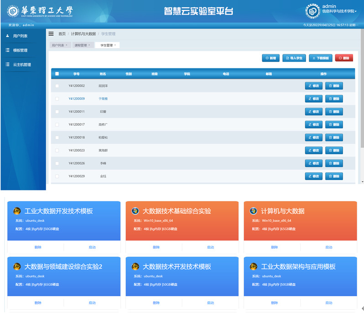This screenshot has width=364, height=314.
Task: Click the Linux icon on 大数据技术开发技术模板 card
Action: [135, 267]
